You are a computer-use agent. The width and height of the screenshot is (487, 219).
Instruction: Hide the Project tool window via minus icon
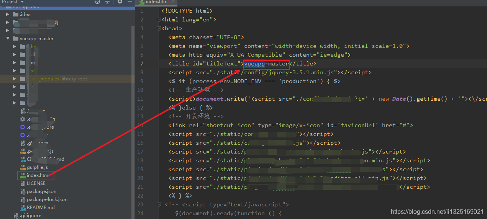click(130, 2)
